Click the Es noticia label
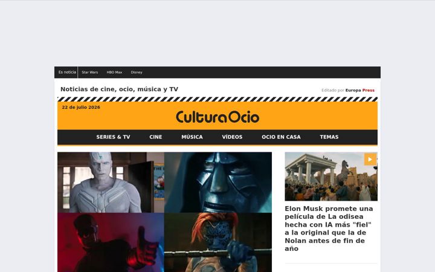The height and width of the screenshot is (272, 435). [x=67, y=72]
